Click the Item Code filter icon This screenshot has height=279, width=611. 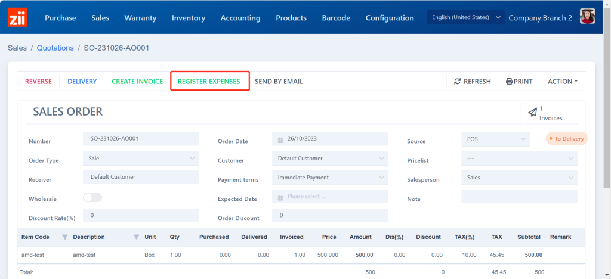pos(64,237)
